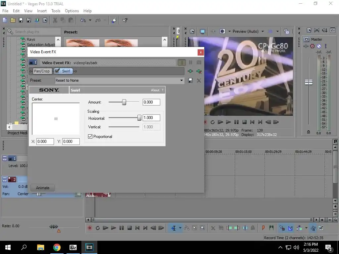Click the Horizontal scaling slider handle
Screen dimensions: 339x254
point(139,118)
